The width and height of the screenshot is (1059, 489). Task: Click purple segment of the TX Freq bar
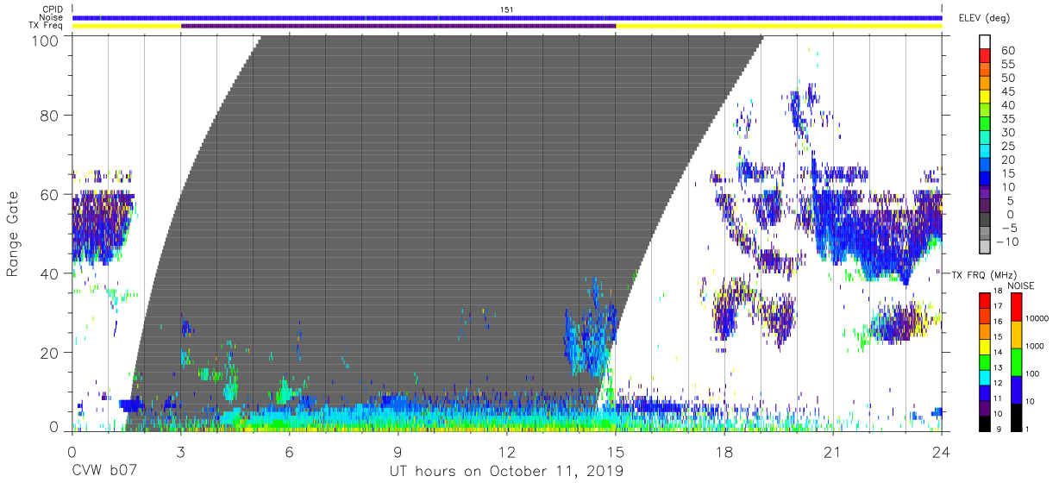coord(398,26)
